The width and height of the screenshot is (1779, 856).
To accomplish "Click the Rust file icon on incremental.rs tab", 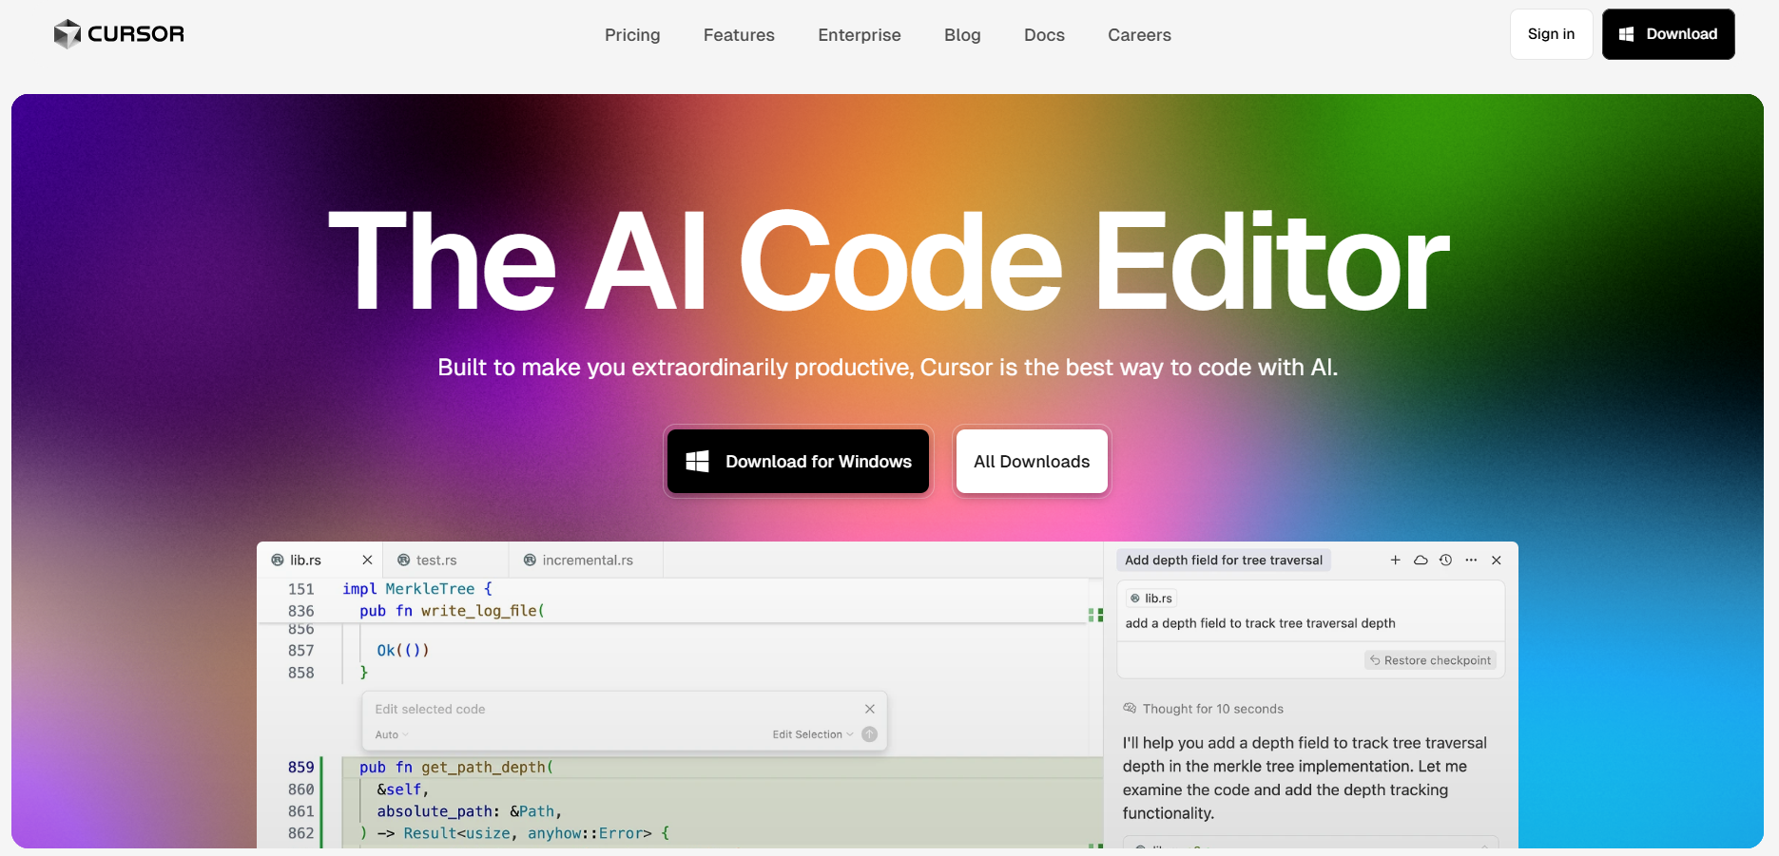I will [x=531, y=561].
